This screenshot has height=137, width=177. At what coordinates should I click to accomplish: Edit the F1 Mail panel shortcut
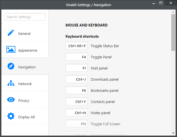tap(77, 68)
